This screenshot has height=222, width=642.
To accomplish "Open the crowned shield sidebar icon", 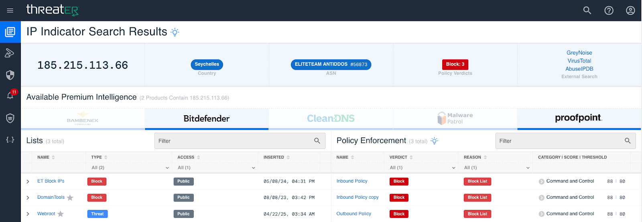I will point(10,118).
